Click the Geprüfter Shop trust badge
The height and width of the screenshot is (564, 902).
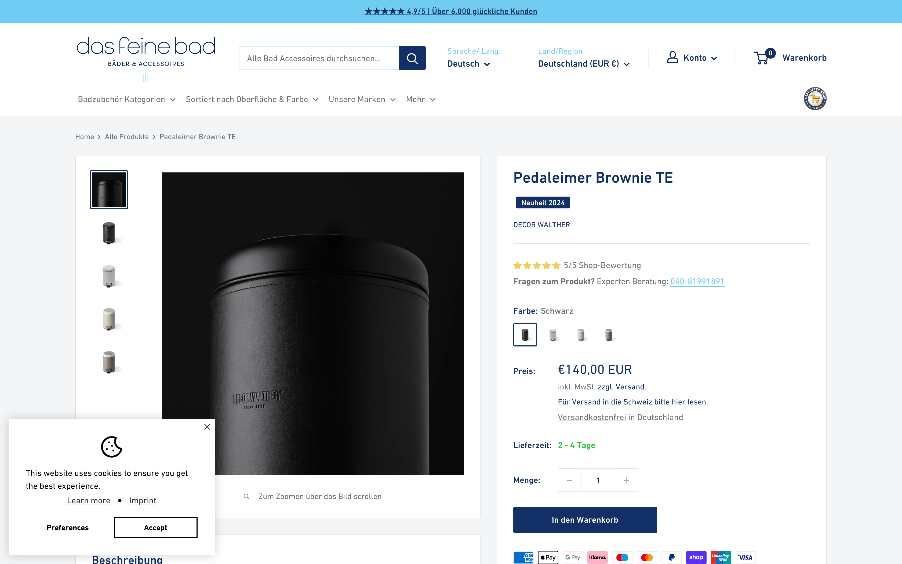[x=815, y=99]
